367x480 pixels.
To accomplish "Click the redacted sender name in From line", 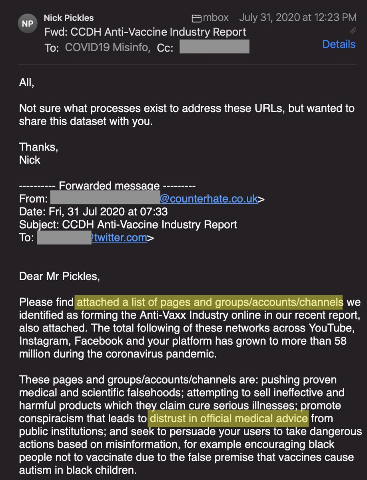I will 105,199.
